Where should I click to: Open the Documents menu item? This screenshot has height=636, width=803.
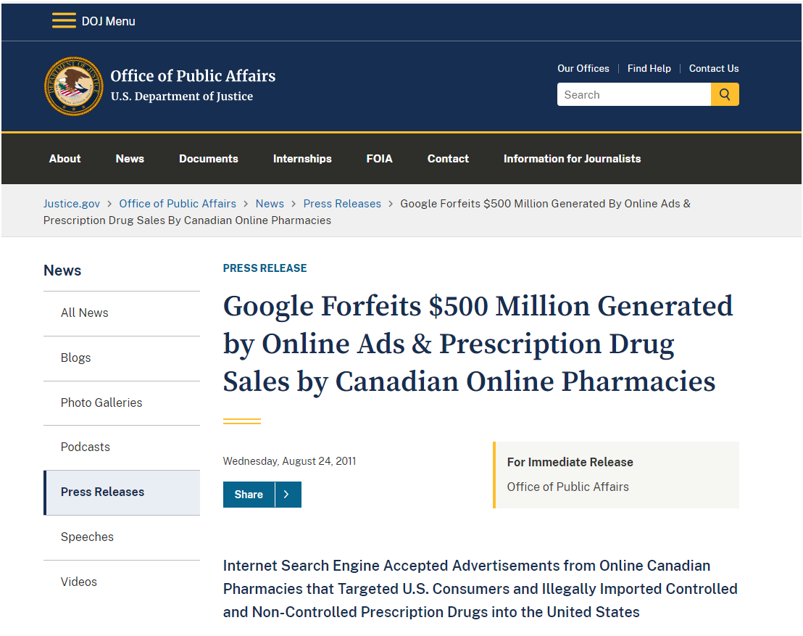coord(209,159)
